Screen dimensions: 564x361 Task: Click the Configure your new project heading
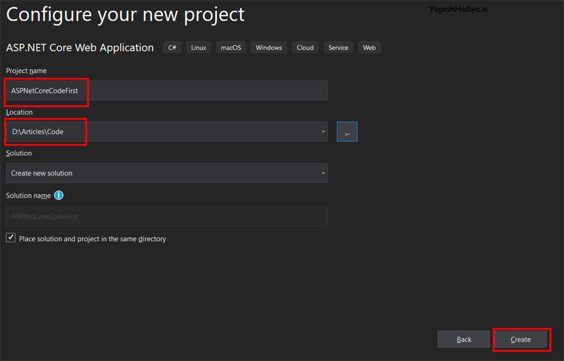point(125,14)
